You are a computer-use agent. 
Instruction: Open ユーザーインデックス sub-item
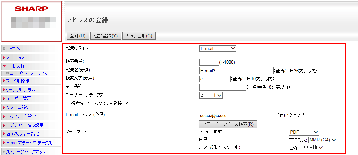click(x=28, y=73)
